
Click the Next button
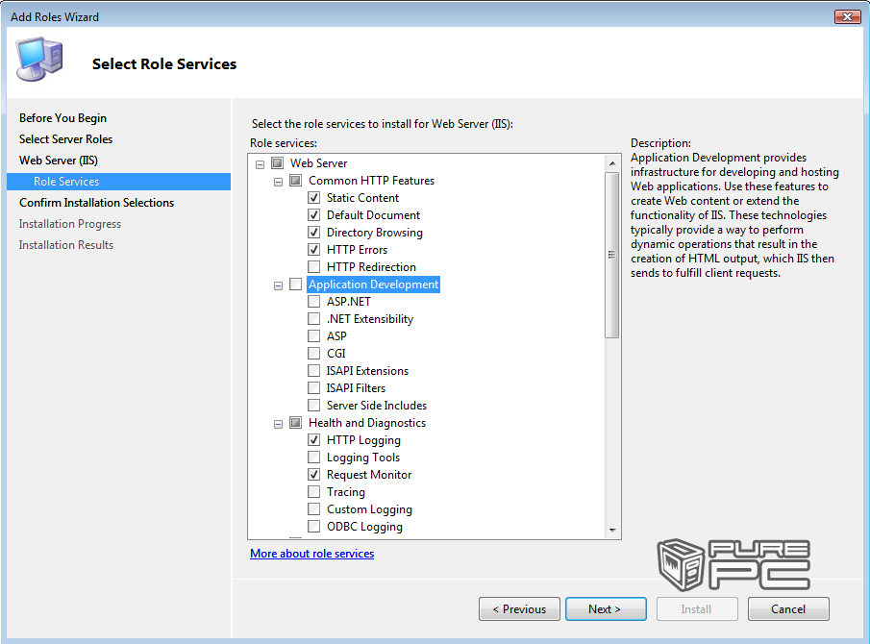[606, 609]
